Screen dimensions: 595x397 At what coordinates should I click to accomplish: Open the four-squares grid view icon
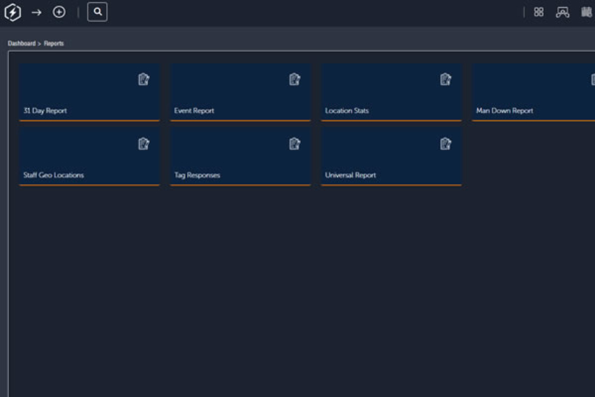tap(538, 12)
